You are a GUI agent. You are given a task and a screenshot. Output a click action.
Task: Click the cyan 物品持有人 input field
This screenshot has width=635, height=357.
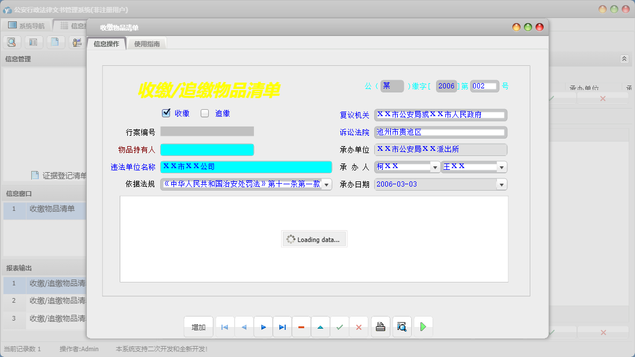(207, 150)
